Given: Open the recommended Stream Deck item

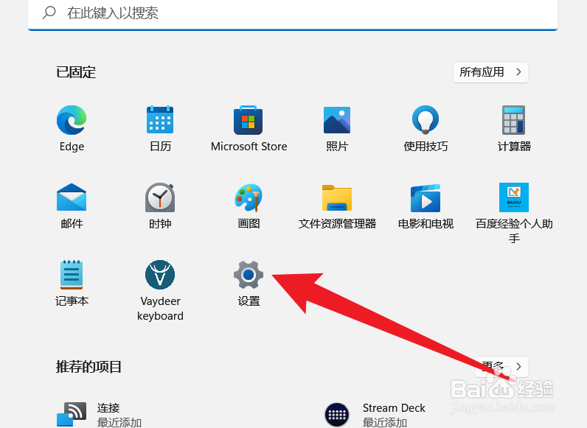Looking at the screenshot, I should pyautogui.click(x=375, y=415).
